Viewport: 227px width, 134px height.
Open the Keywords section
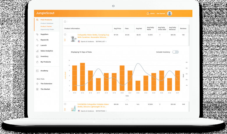click(x=45, y=40)
